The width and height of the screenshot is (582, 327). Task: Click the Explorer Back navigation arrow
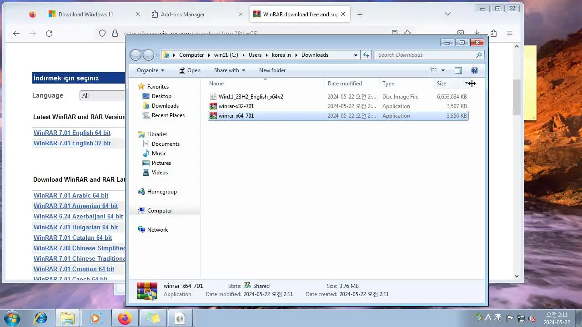pos(135,55)
